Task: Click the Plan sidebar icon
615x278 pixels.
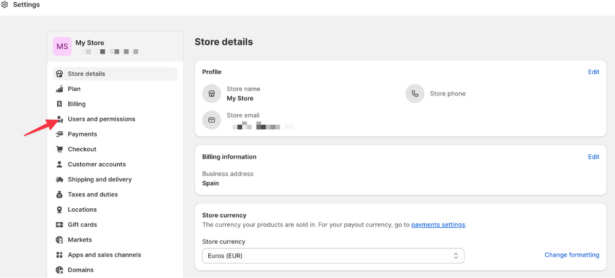Action: click(x=59, y=89)
